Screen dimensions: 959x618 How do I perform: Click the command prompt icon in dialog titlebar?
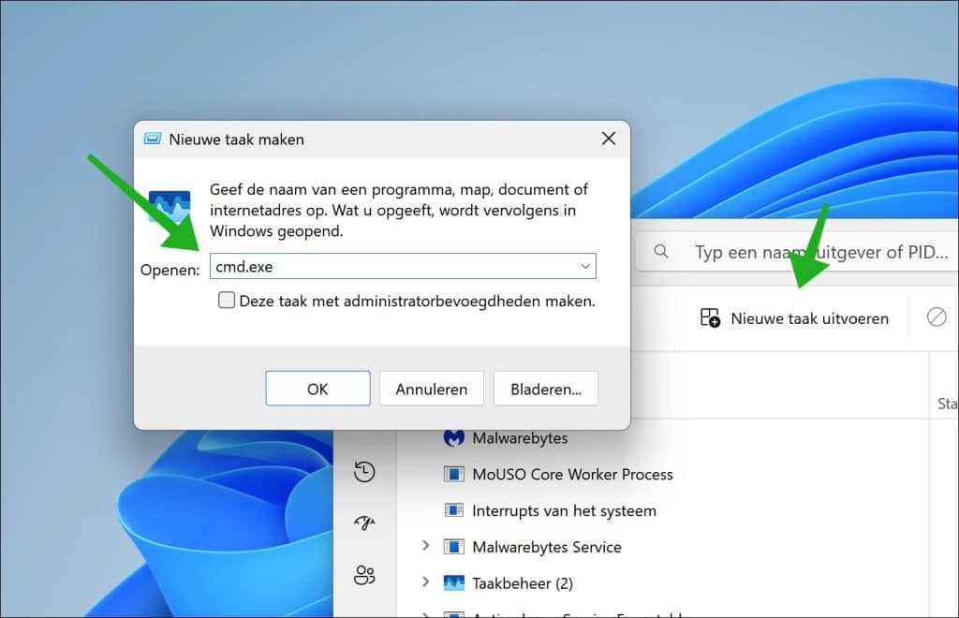[x=153, y=138]
